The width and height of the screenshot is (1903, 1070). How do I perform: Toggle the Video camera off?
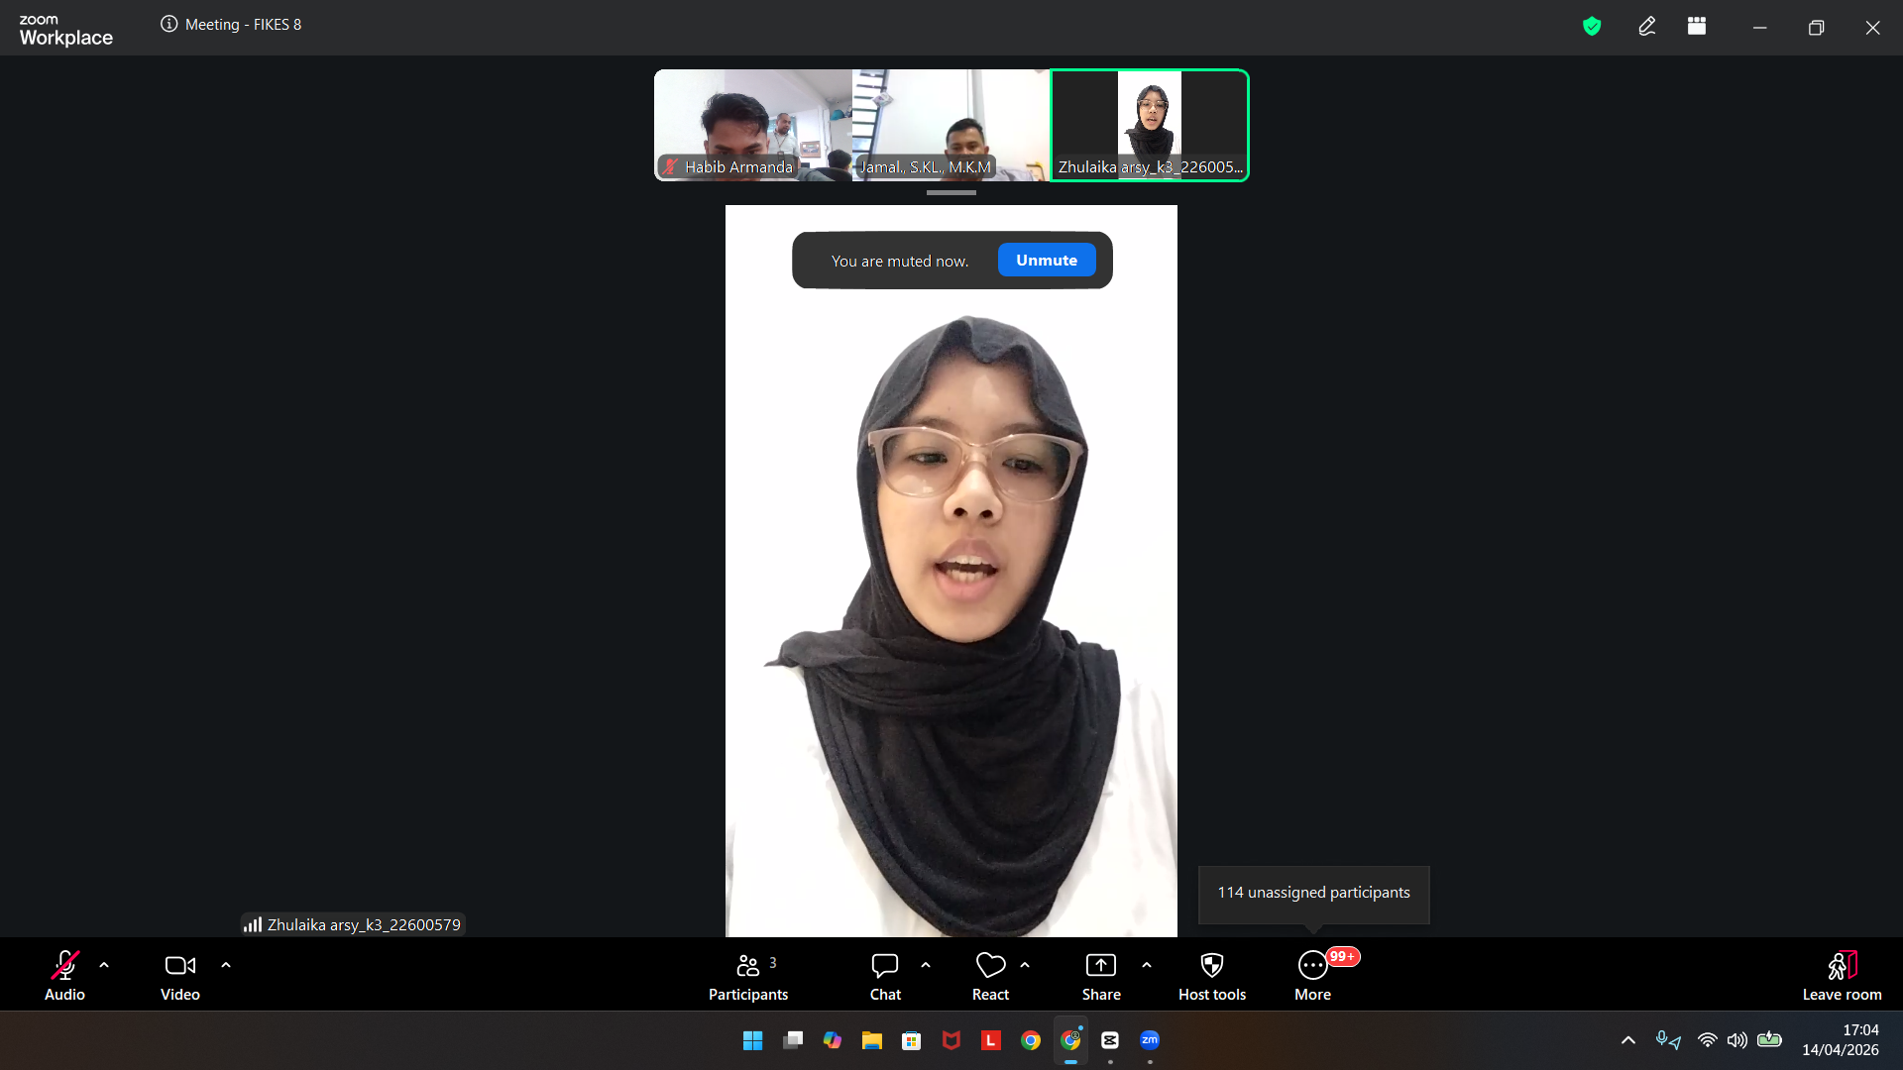(x=179, y=976)
